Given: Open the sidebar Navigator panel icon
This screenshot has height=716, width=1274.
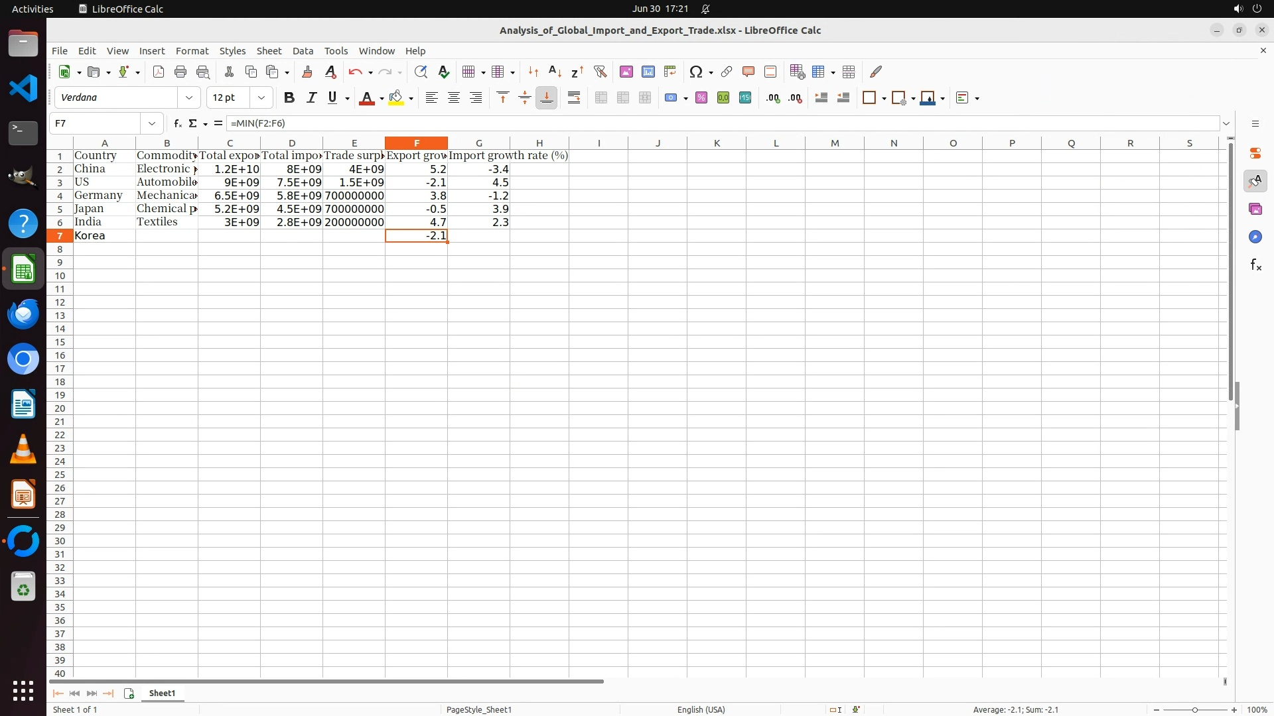Looking at the screenshot, I should 1255,237.
